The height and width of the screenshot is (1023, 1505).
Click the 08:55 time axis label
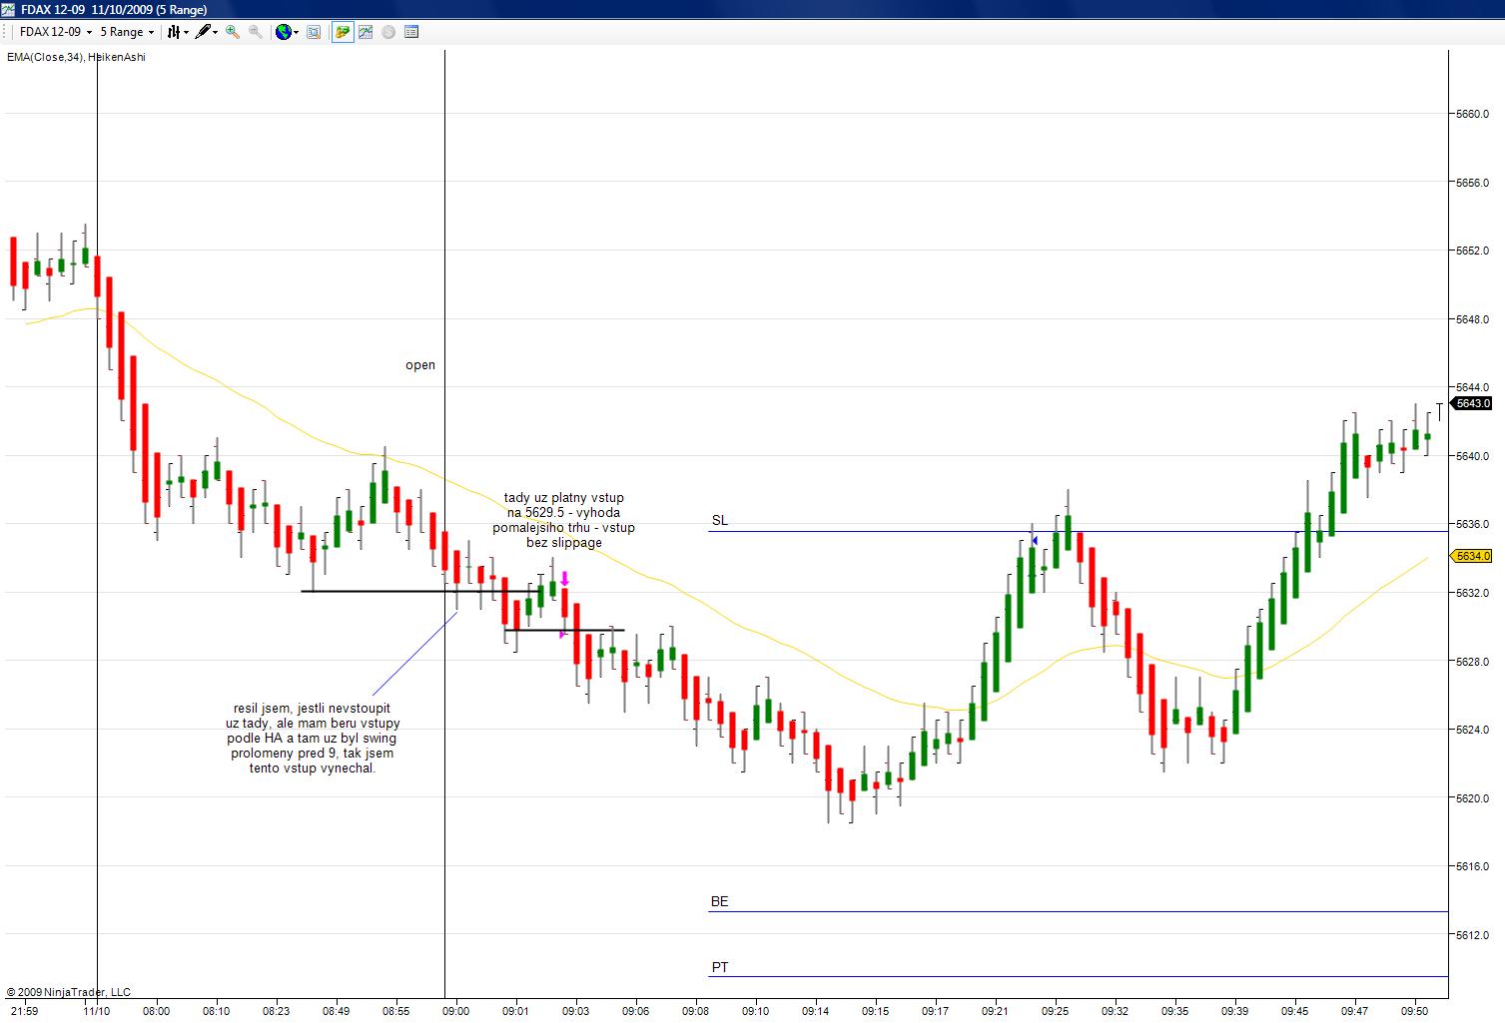pos(395,1011)
